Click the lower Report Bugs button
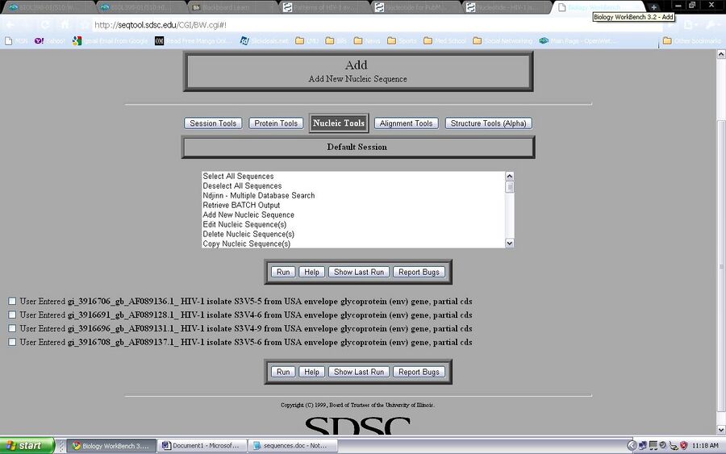 pos(419,372)
